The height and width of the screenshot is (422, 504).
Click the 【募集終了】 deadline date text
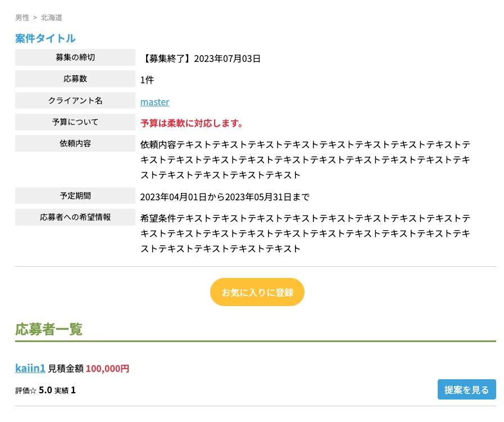[x=201, y=59]
